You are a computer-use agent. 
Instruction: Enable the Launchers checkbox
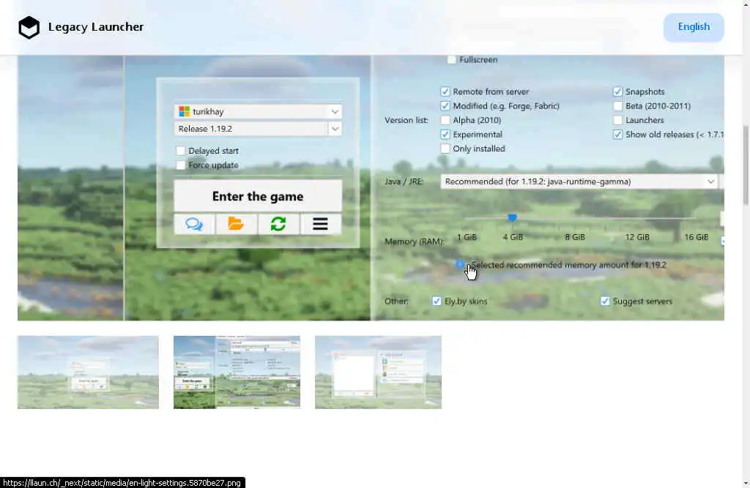coord(618,120)
